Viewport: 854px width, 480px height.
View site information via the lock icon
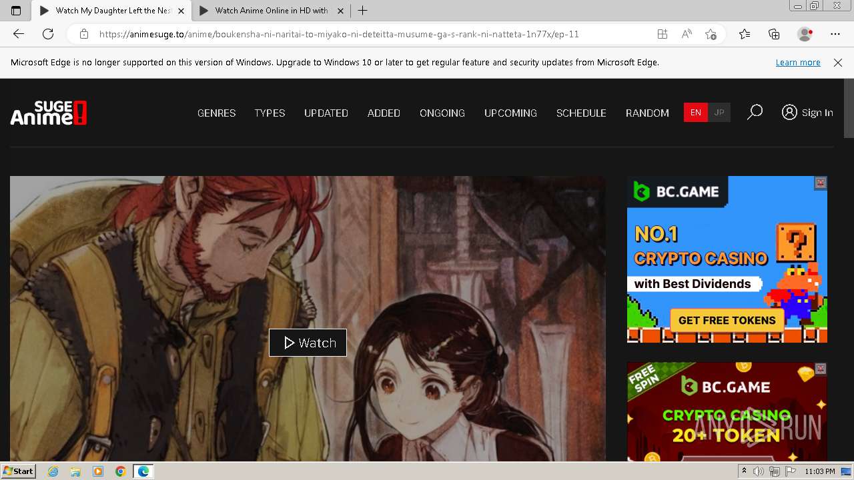tap(83, 34)
